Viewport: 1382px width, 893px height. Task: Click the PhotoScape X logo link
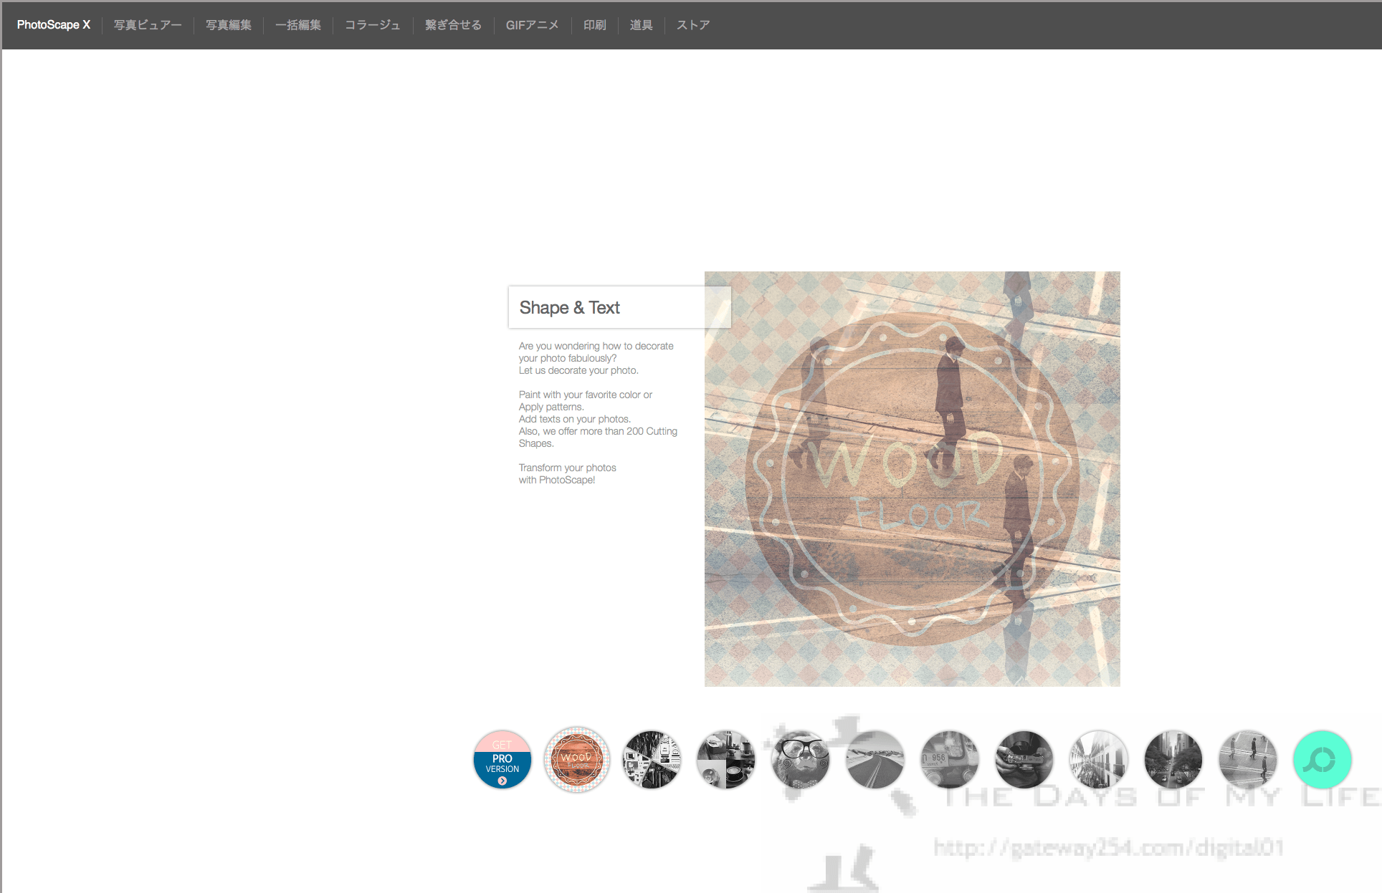[53, 24]
